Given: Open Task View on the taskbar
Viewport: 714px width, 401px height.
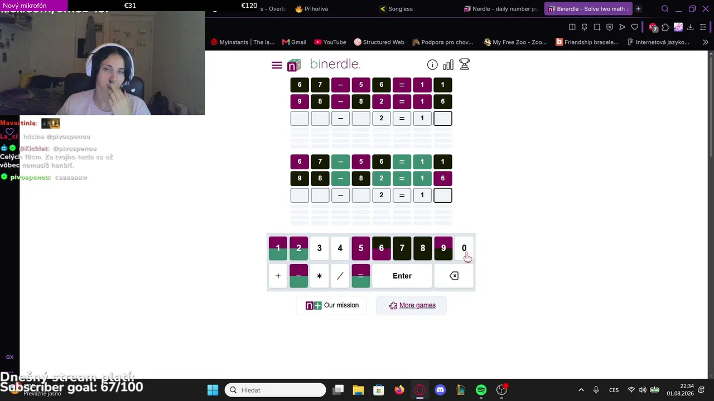Looking at the screenshot, I should 338,390.
